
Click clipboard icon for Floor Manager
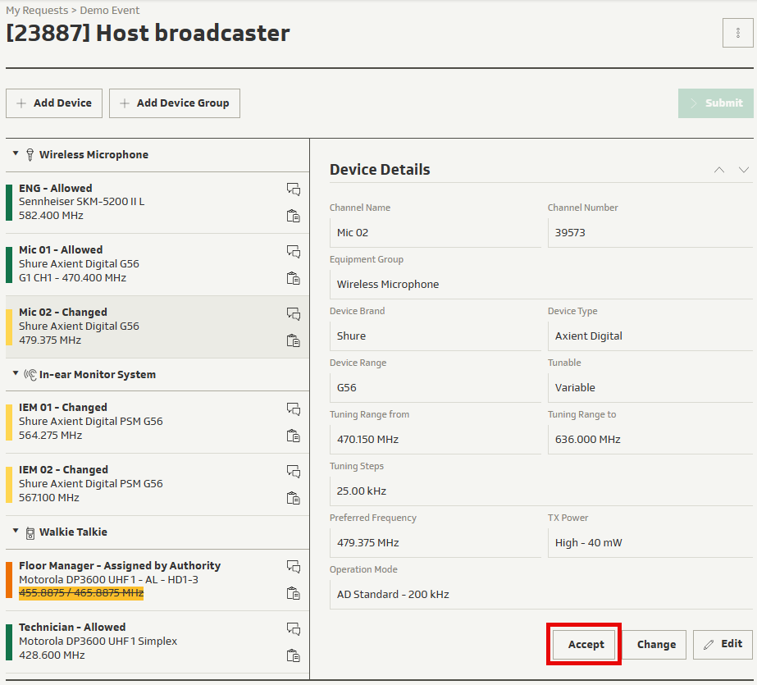click(293, 593)
